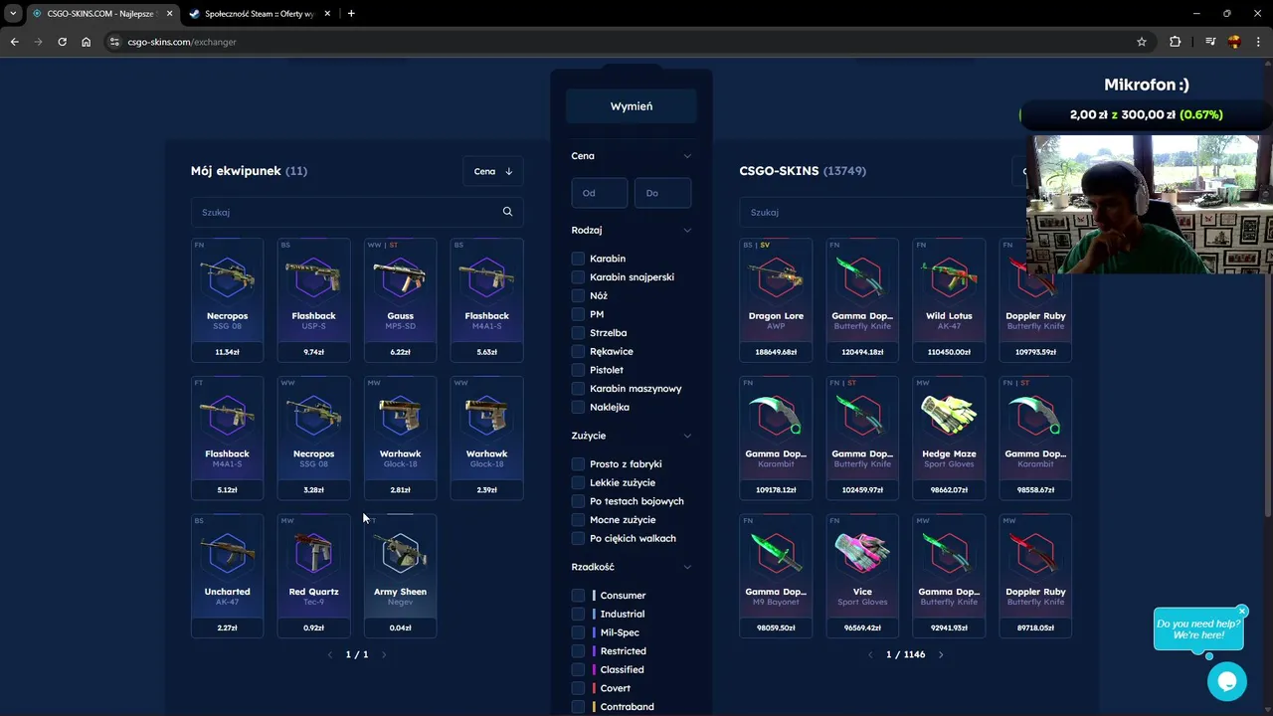The height and width of the screenshot is (716, 1273).
Task: Close the 'Do you need help?' popup
Action: point(1242,611)
